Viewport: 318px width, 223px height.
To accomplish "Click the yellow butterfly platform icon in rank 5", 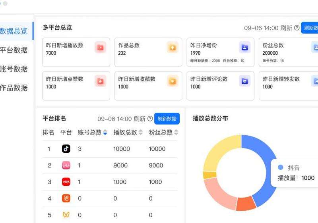I will 66,215.
